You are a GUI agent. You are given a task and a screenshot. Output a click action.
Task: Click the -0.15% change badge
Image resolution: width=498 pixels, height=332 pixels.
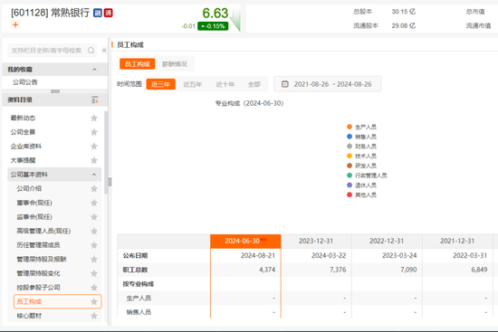[x=213, y=26]
